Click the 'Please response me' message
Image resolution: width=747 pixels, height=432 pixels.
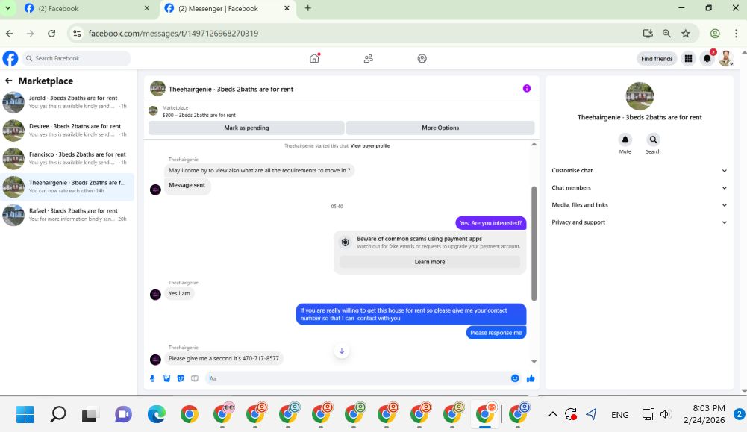click(x=496, y=333)
